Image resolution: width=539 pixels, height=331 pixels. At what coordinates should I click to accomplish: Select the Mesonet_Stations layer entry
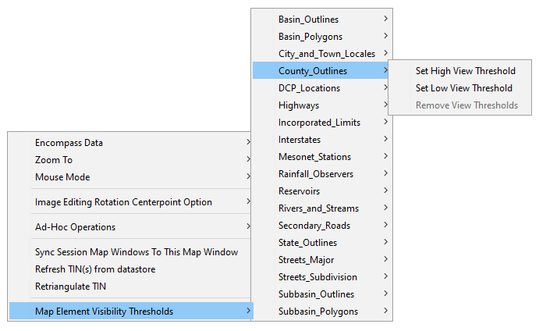pos(314,157)
